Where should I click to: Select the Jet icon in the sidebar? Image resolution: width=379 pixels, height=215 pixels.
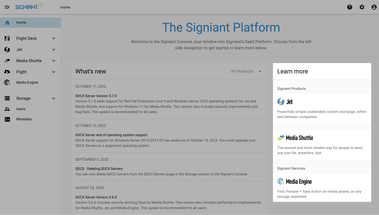7,49
